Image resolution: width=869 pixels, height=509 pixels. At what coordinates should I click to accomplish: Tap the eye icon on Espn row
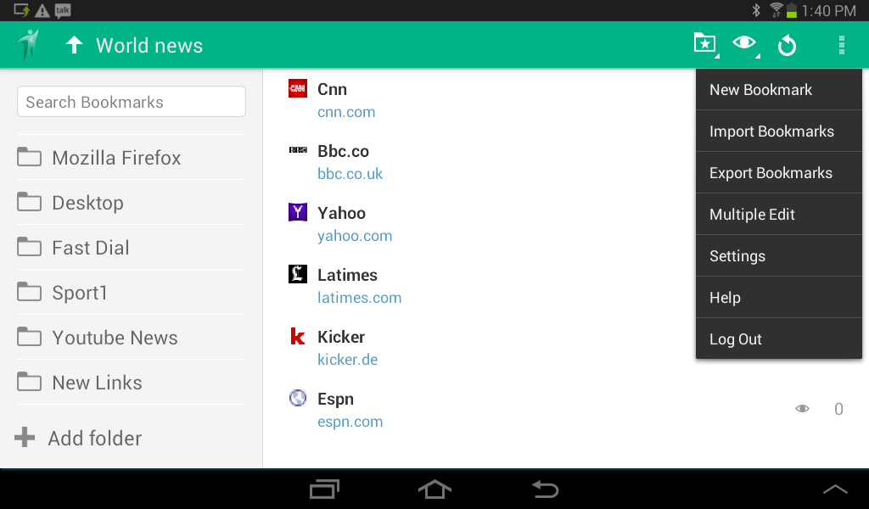point(802,409)
